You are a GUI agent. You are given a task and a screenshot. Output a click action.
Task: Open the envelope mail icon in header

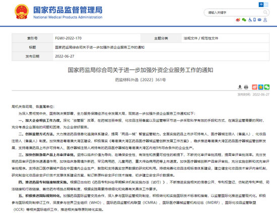pyautogui.click(x=259, y=20)
